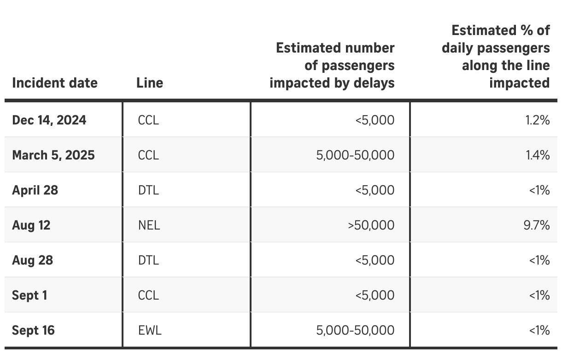Click the March 5, 2025 date cell
Viewport: 562px width, 354px height.
53,155
